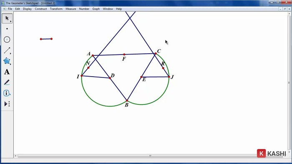The height and width of the screenshot is (164, 292).
Task: Select the Marker pen tool
Action: pos(7,82)
